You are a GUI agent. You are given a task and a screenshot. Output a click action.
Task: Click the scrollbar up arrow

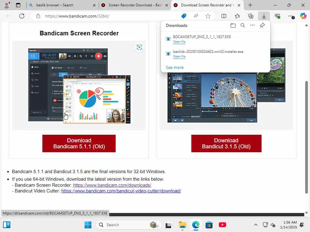point(306,25)
